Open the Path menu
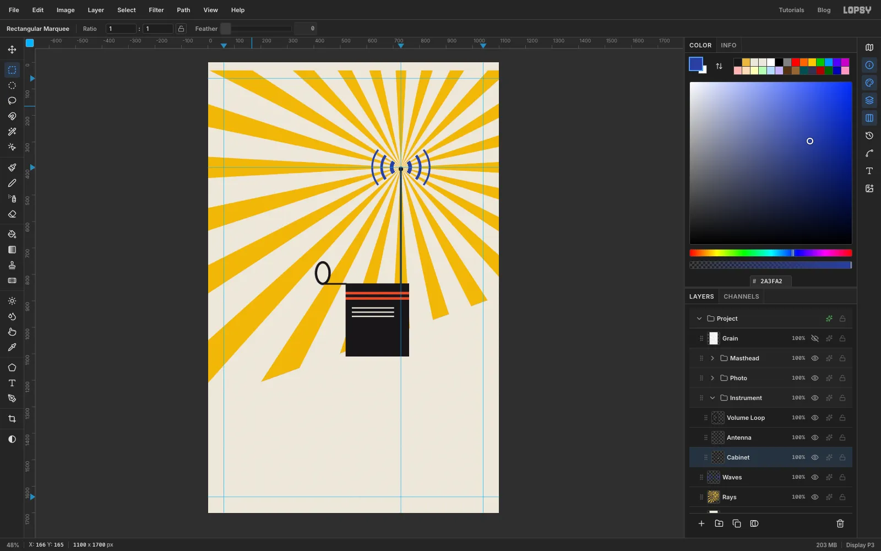Screen dimensions: 881x551 (x=183, y=10)
